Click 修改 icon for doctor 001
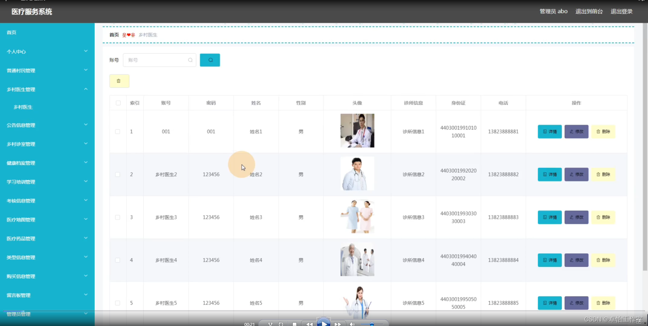Screen dimensions: 648x326 [576, 132]
